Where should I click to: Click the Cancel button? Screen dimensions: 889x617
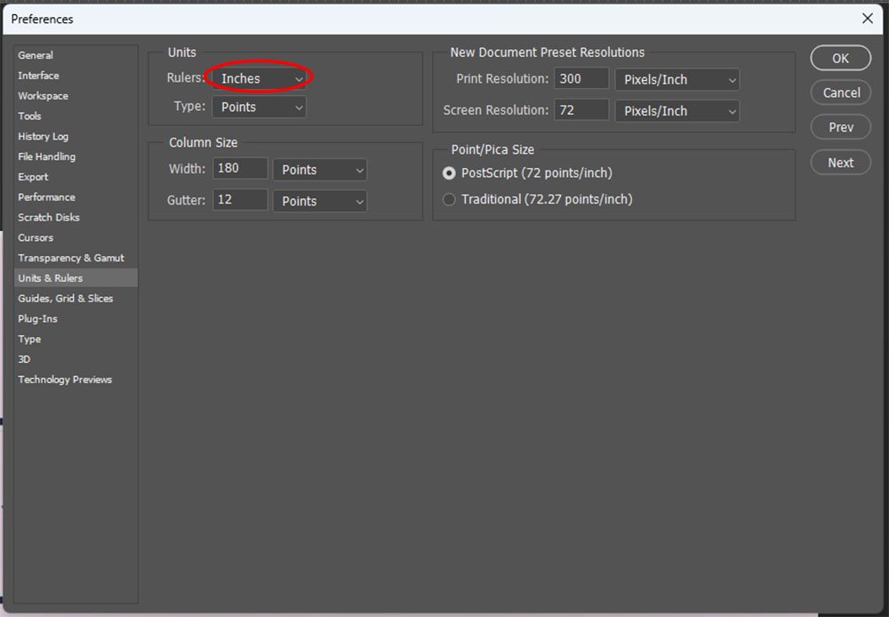840,92
